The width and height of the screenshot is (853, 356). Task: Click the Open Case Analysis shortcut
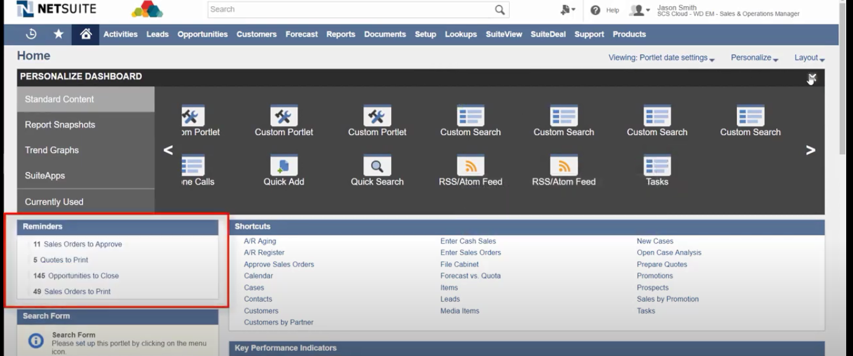click(x=669, y=253)
